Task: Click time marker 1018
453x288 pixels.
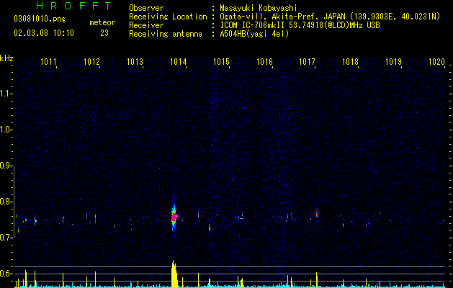Action: click(350, 62)
